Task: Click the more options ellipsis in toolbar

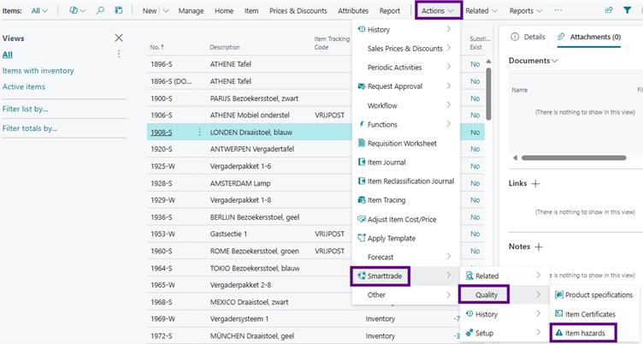Action: click(558, 10)
